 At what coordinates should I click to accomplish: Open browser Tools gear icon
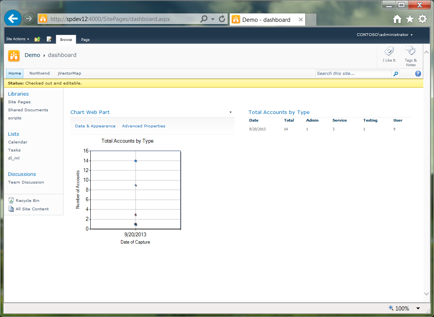(x=423, y=19)
